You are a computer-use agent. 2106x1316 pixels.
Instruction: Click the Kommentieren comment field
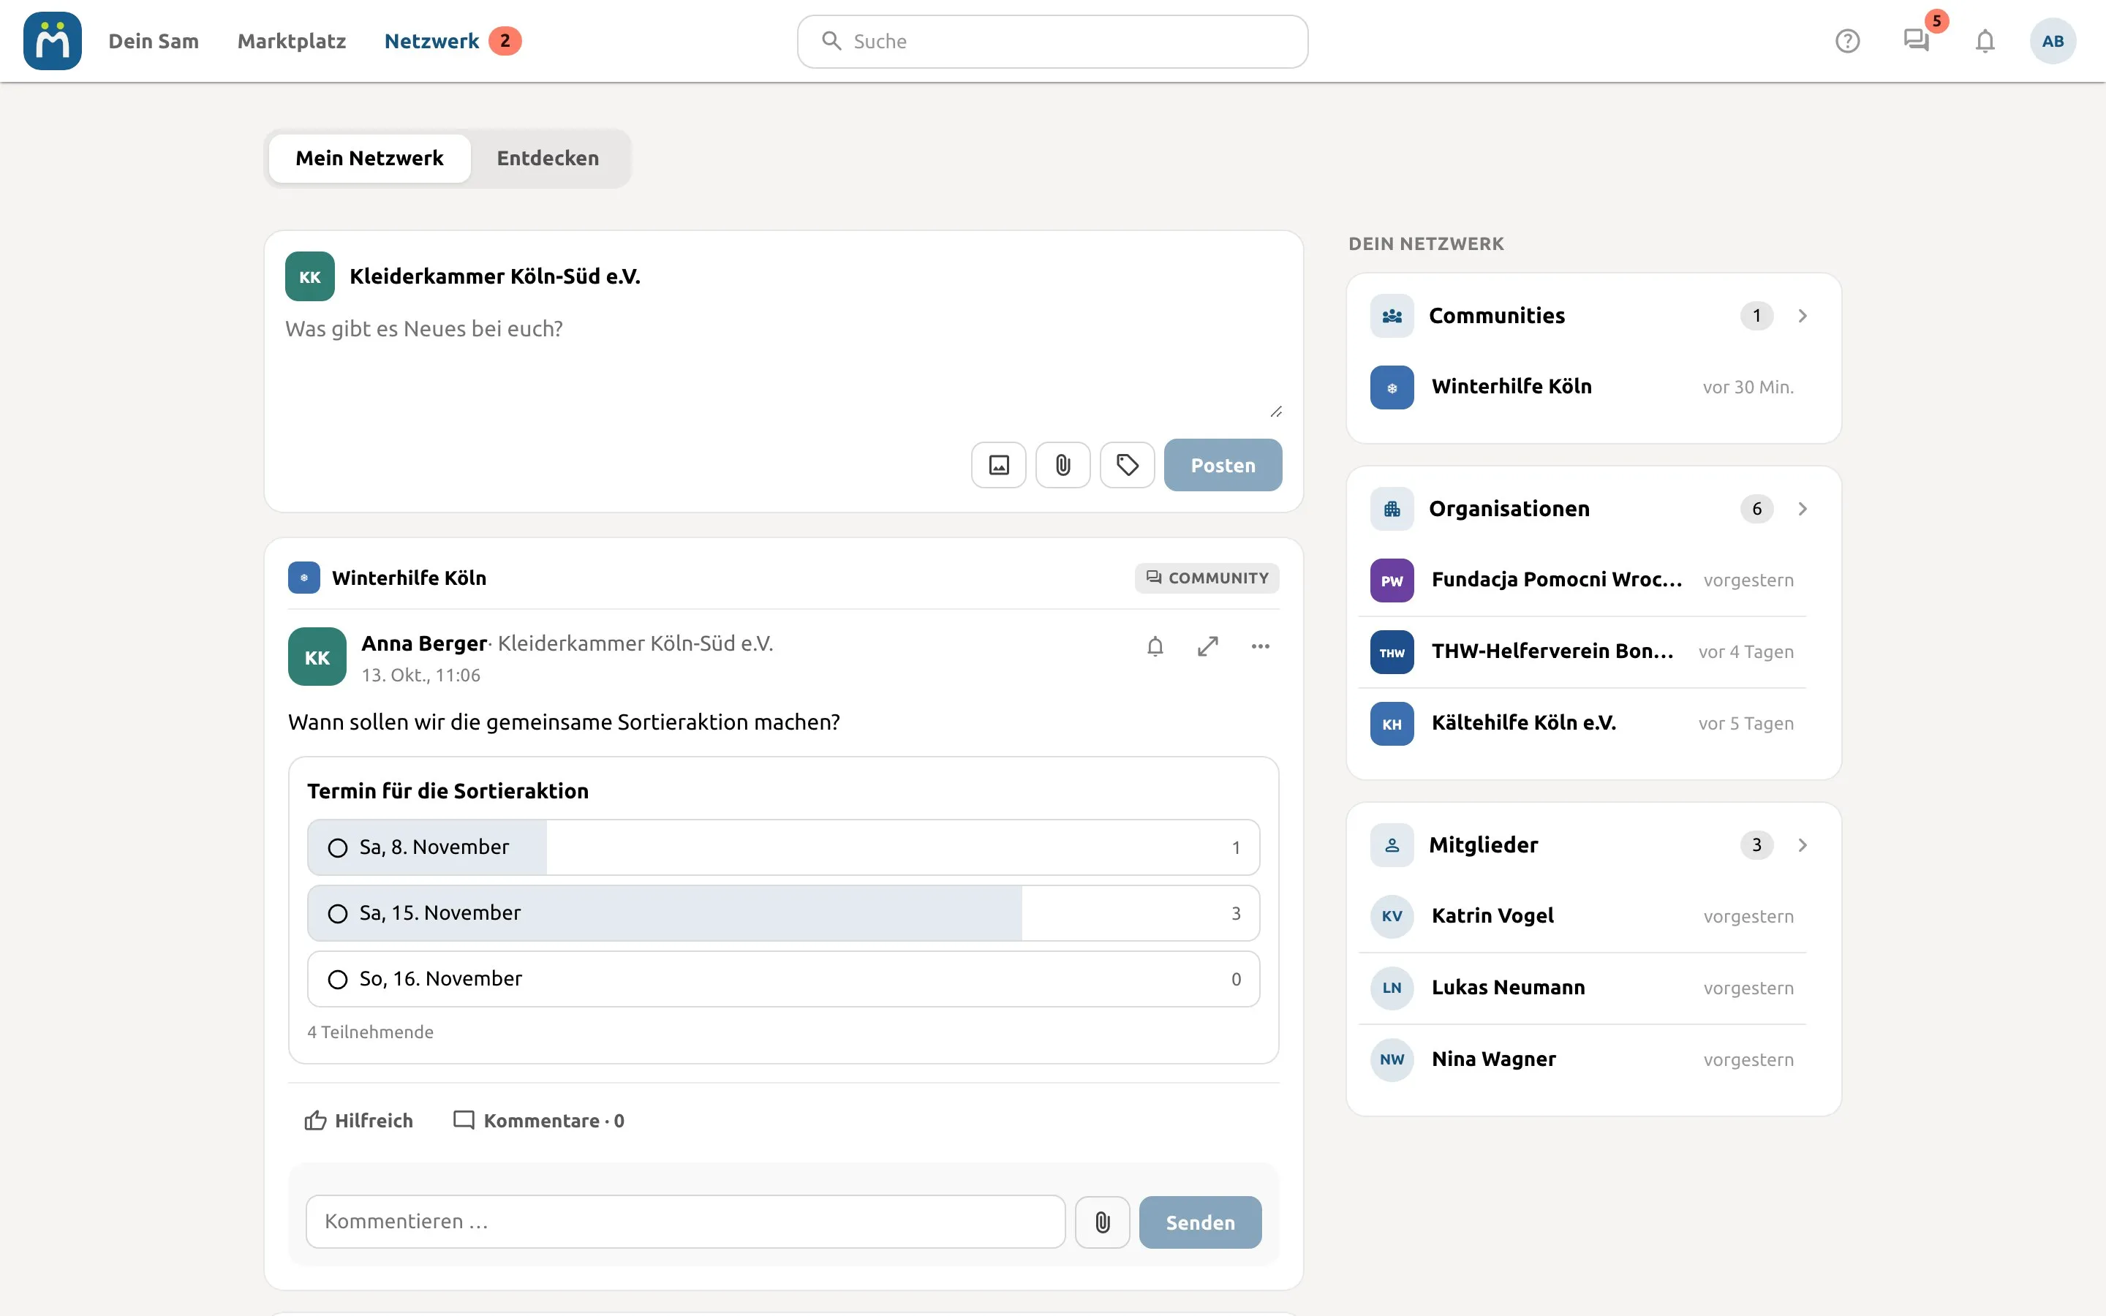685,1222
